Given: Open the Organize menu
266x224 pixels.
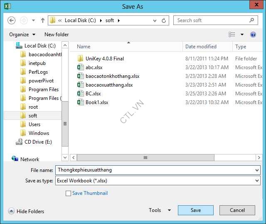Looking at the screenshot, I should (22, 35).
